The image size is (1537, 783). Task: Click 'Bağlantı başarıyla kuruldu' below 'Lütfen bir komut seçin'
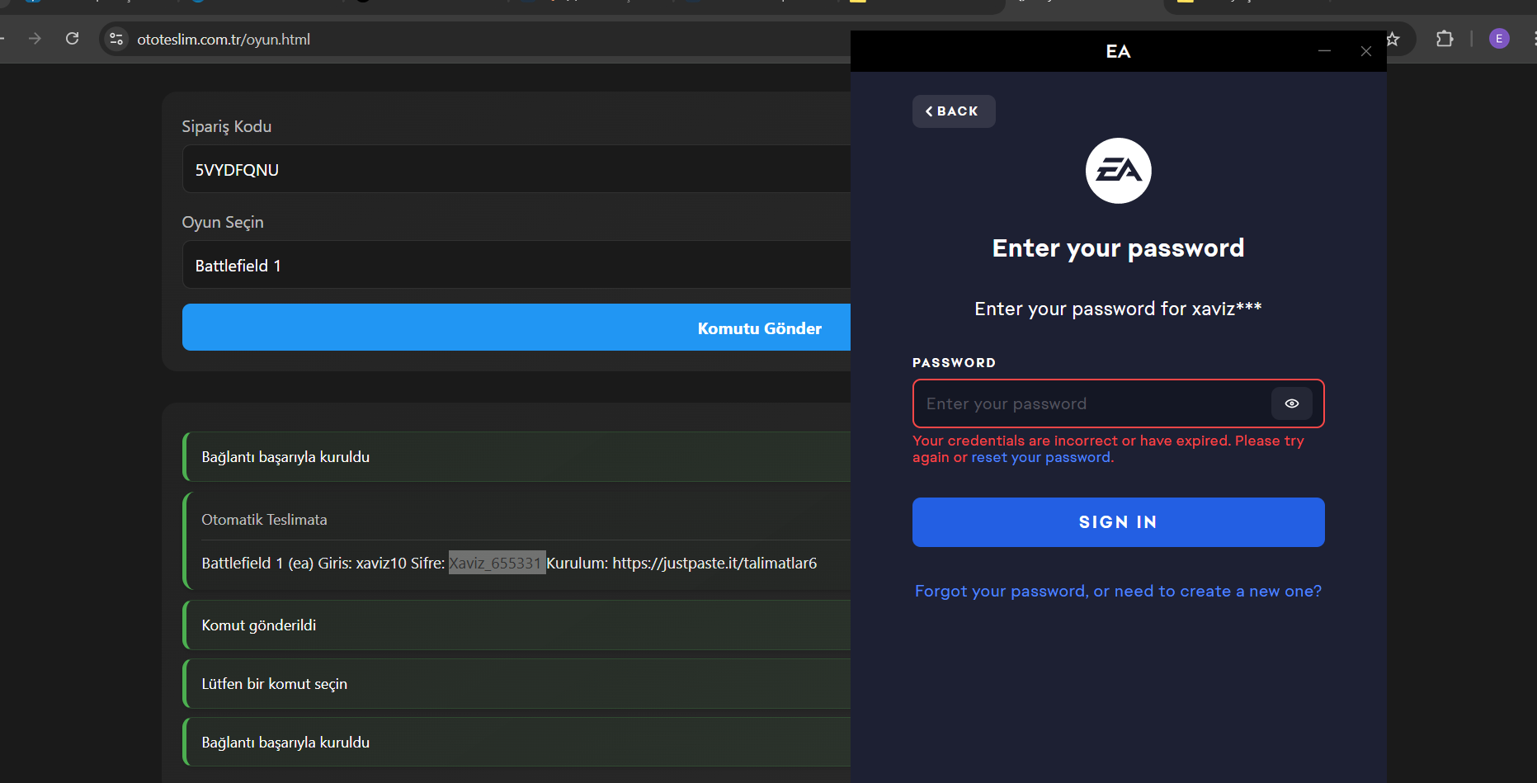285,743
